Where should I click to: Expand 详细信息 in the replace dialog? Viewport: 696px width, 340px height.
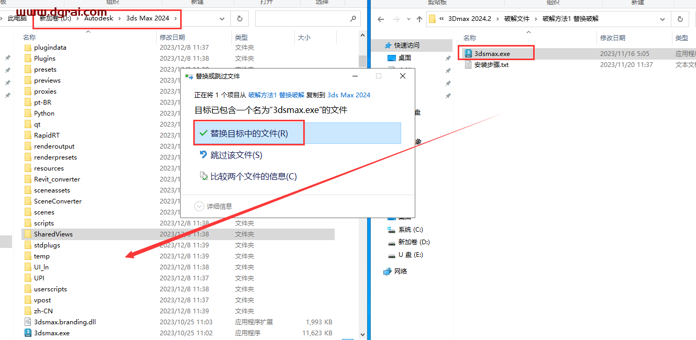tap(213, 206)
